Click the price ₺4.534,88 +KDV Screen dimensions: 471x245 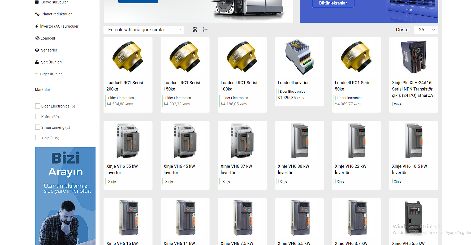coord(120,104)
